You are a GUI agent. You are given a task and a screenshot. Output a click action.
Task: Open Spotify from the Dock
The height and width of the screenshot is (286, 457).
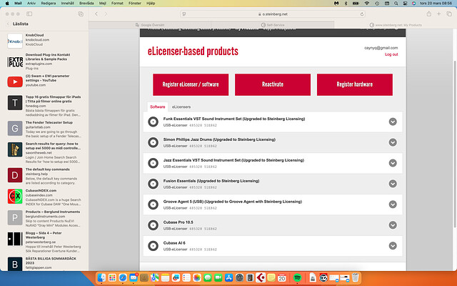297,277
